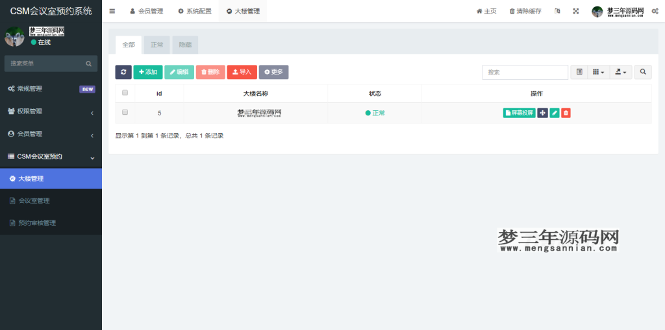Open the user profile menu in the top right
This screenshot has width=665, height=330.
618,12
